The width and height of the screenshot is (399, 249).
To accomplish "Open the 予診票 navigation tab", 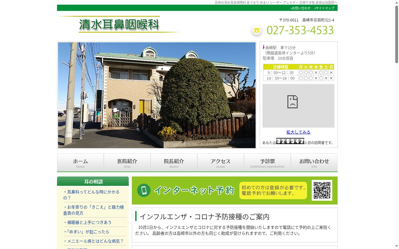I will [267, 162].
